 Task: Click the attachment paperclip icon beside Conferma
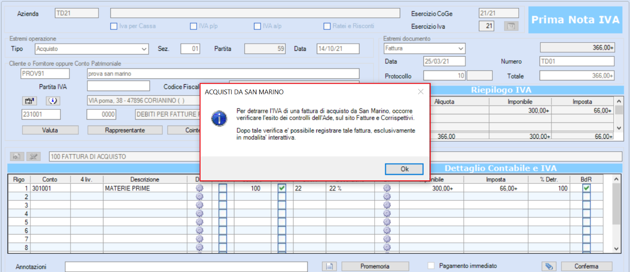coord(549,266)
